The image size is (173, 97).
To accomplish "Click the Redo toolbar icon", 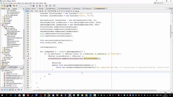I will point(16,6).
